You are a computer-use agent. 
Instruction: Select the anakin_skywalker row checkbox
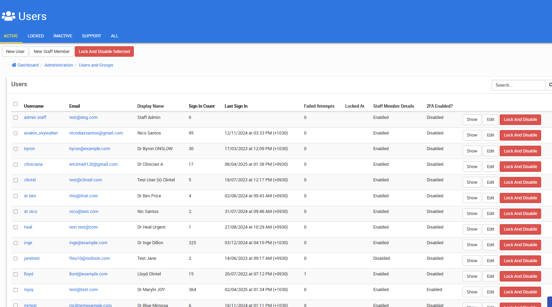click(16, 133)
